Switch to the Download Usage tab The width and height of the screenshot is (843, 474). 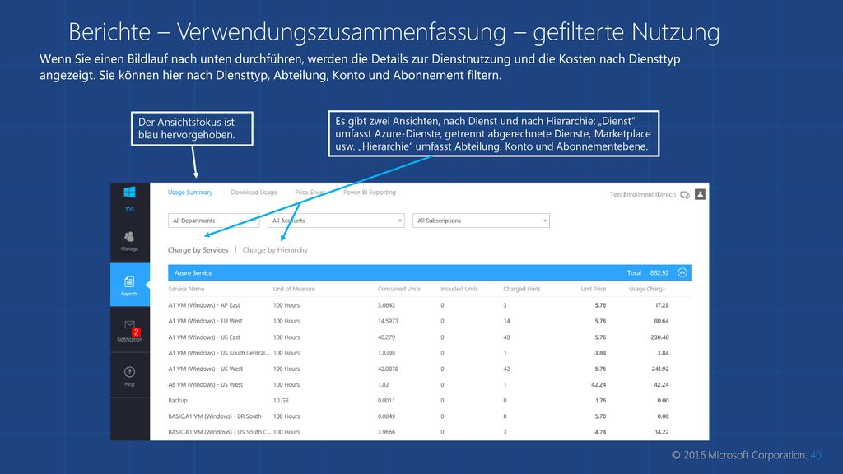coord(254,193)
